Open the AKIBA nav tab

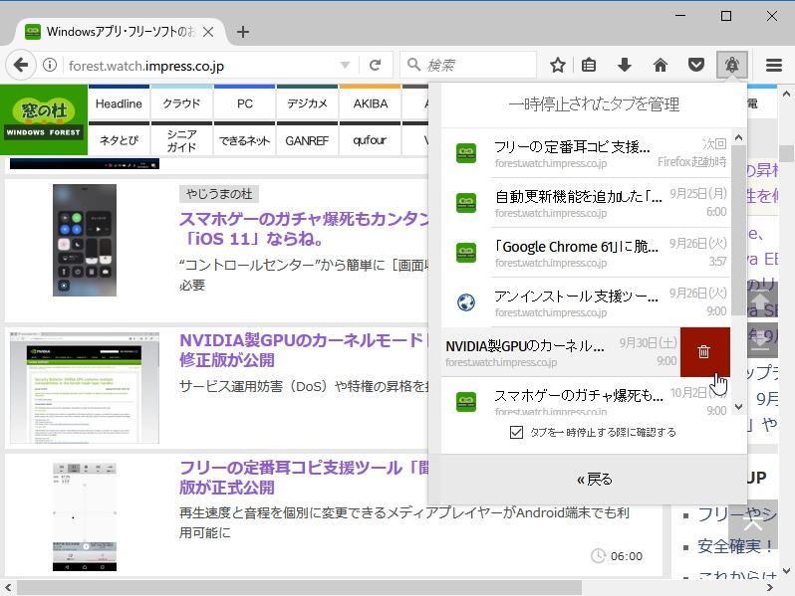pos(371,103)
